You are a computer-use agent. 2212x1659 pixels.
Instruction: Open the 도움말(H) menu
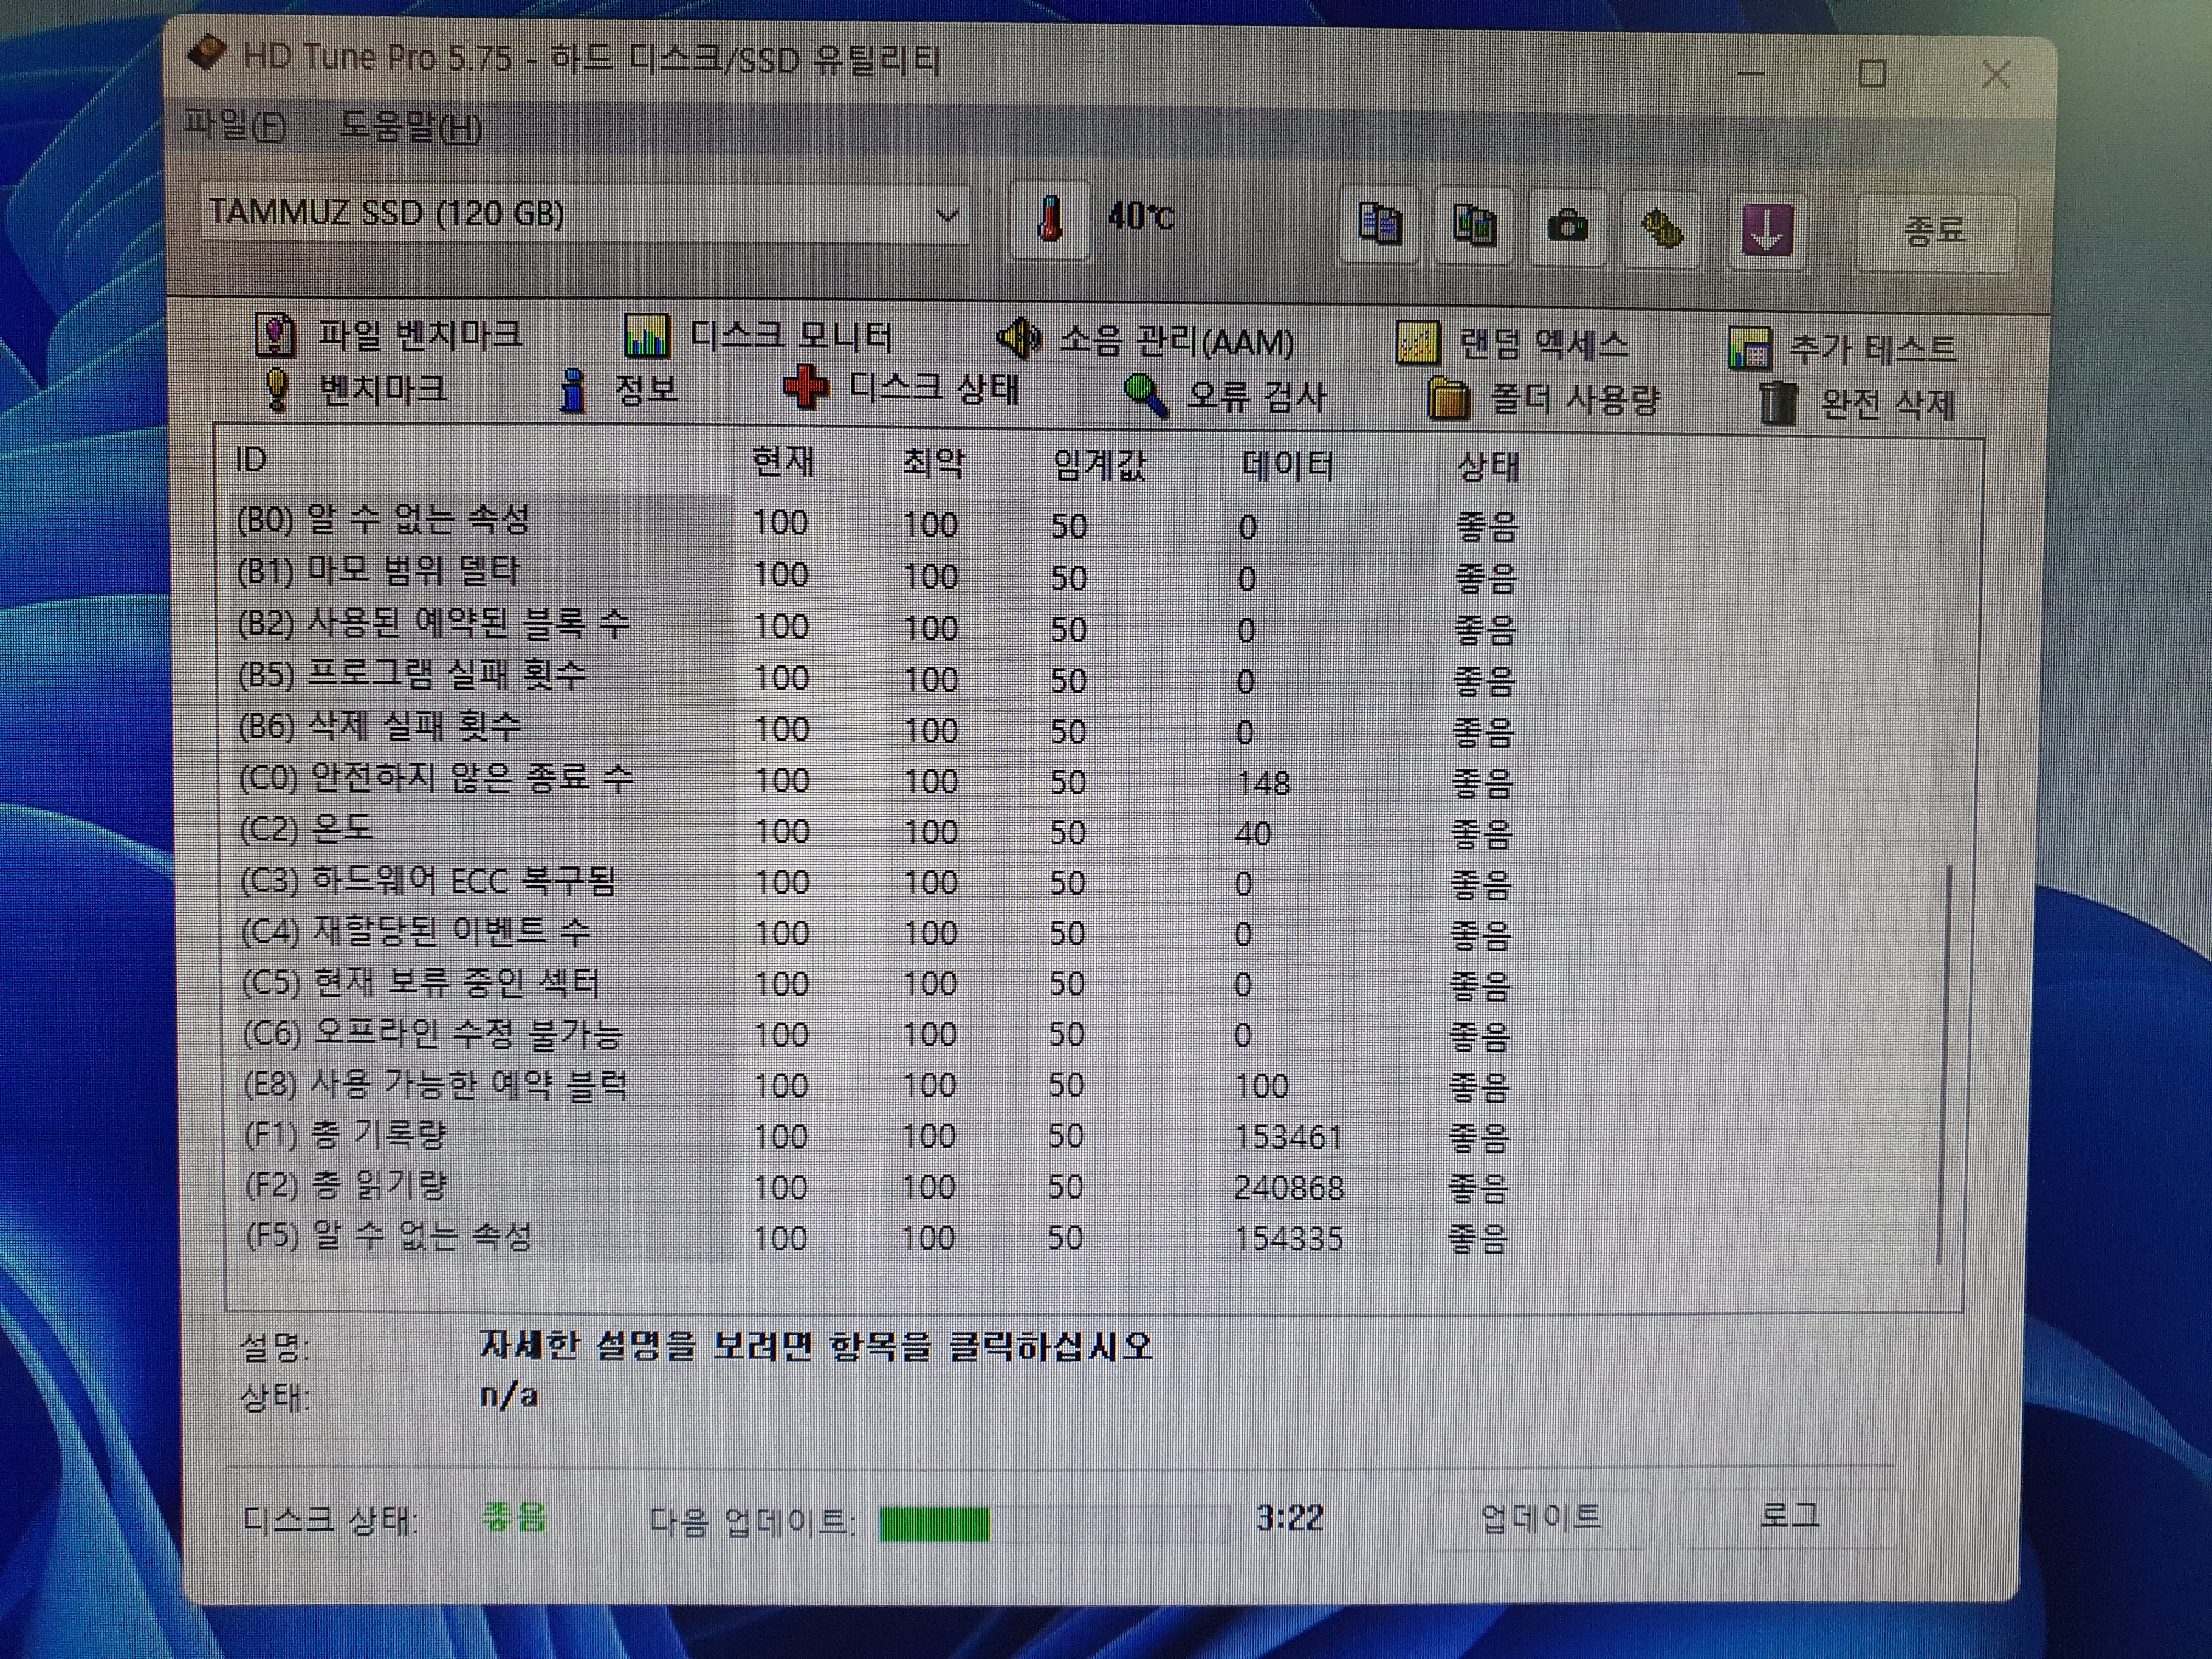pyautogui.click(x=411, y=128)
